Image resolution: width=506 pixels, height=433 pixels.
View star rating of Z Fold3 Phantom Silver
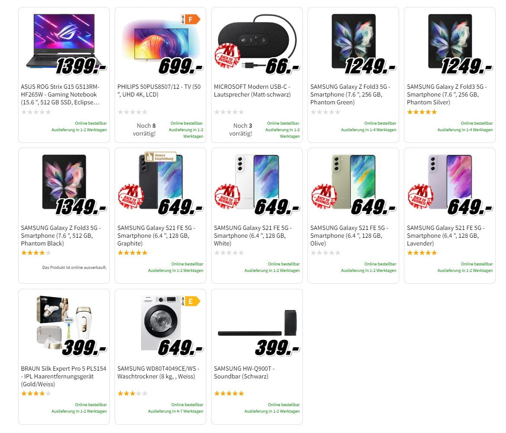(422, 112)
